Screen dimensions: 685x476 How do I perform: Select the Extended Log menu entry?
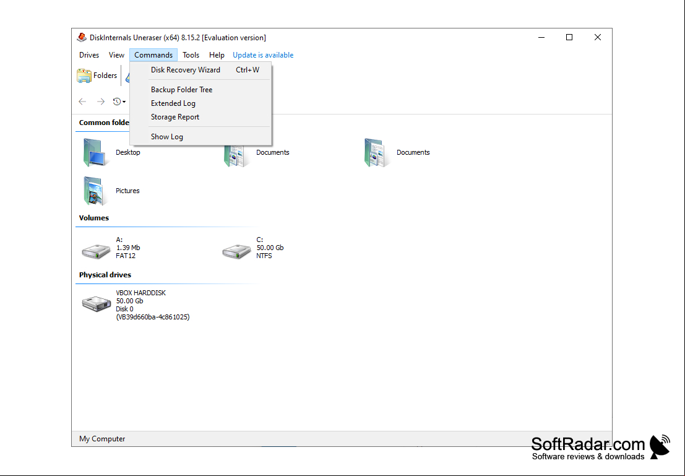coord(201,103)
